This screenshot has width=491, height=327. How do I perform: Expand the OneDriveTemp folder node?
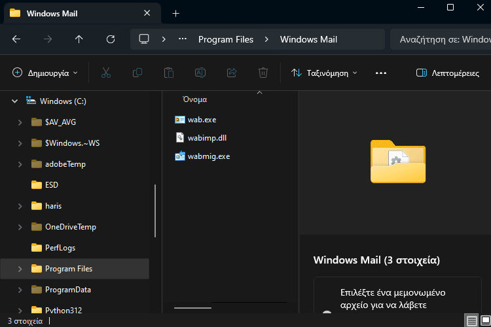coord(20,227)
